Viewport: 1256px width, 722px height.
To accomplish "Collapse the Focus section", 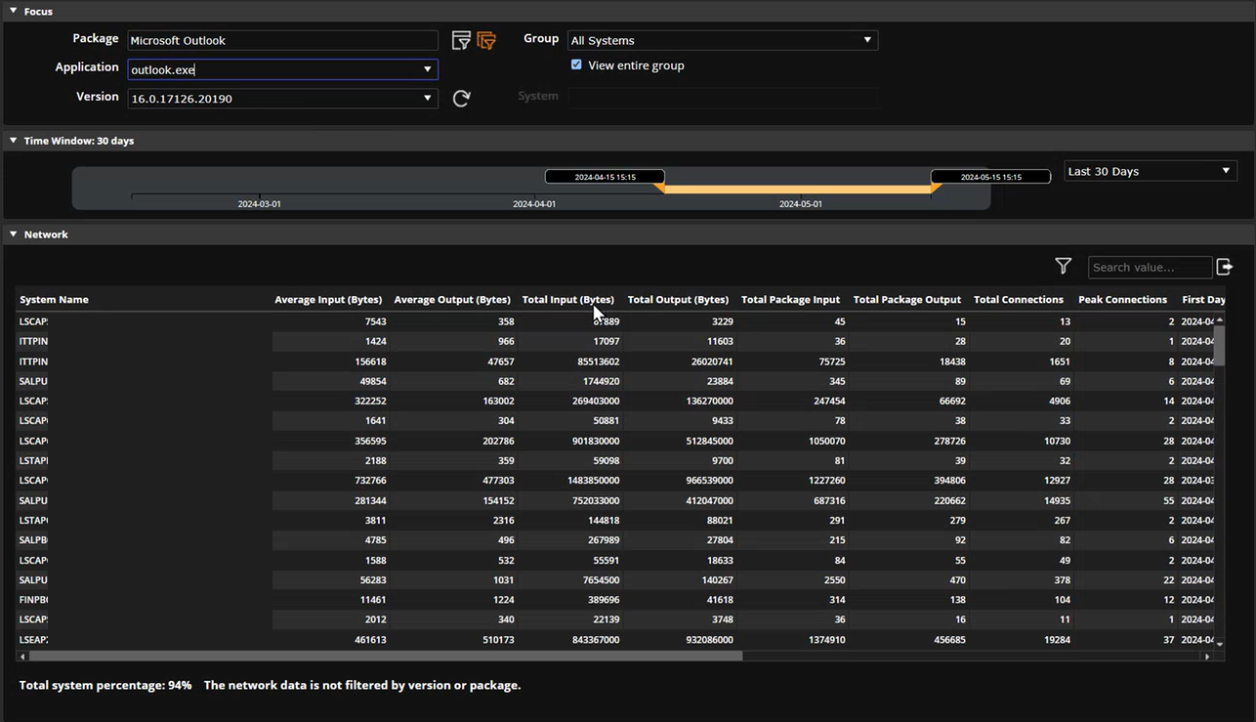I will point(14,11).
